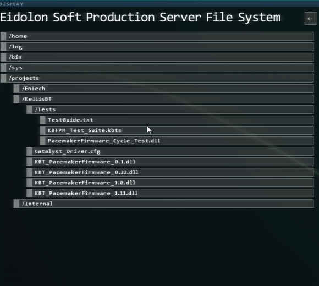319x286 pixels.
Task: Click the gray marker beside /home
Action: tap(3, 36)
